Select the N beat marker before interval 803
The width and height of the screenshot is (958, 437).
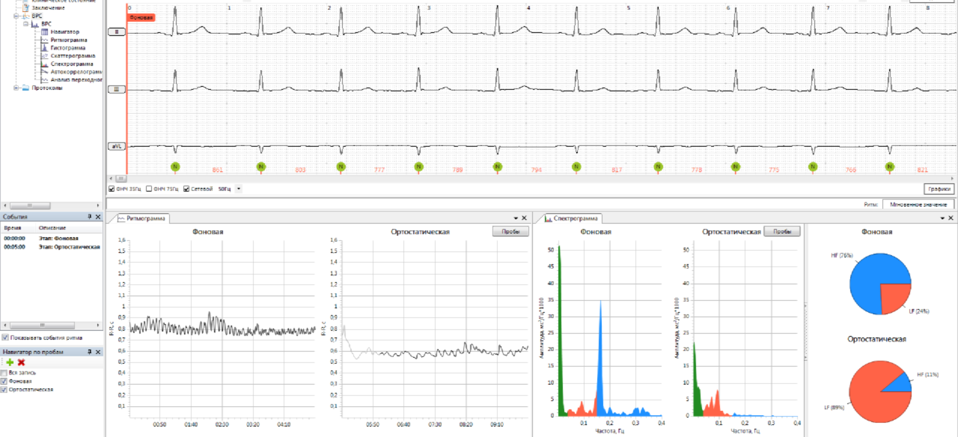click(x=261, y=167)
